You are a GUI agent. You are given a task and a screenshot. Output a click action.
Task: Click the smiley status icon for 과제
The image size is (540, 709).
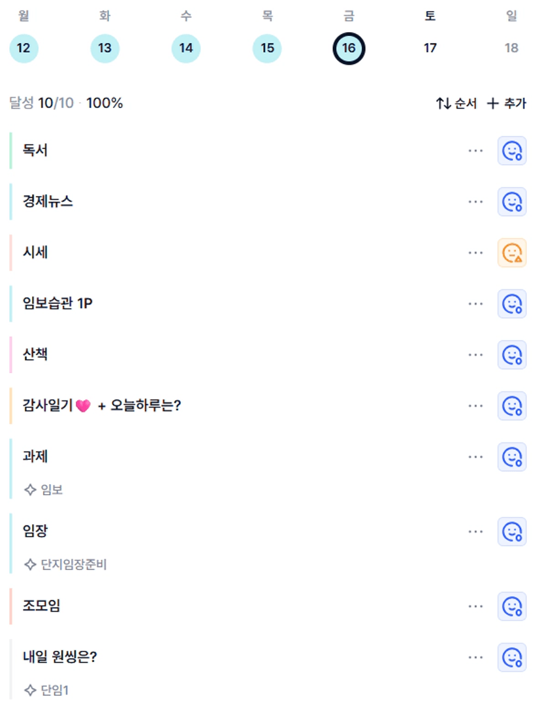pos(512,457)
